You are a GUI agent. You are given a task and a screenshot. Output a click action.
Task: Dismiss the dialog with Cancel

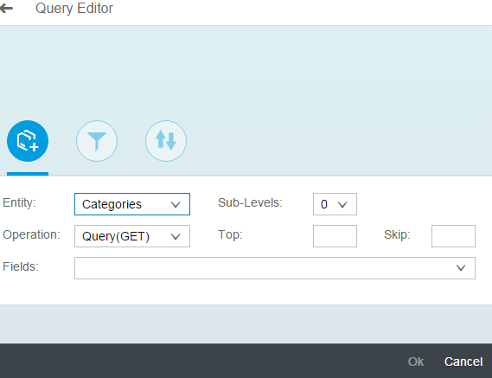pyautogui.click(x=463, y=362)
